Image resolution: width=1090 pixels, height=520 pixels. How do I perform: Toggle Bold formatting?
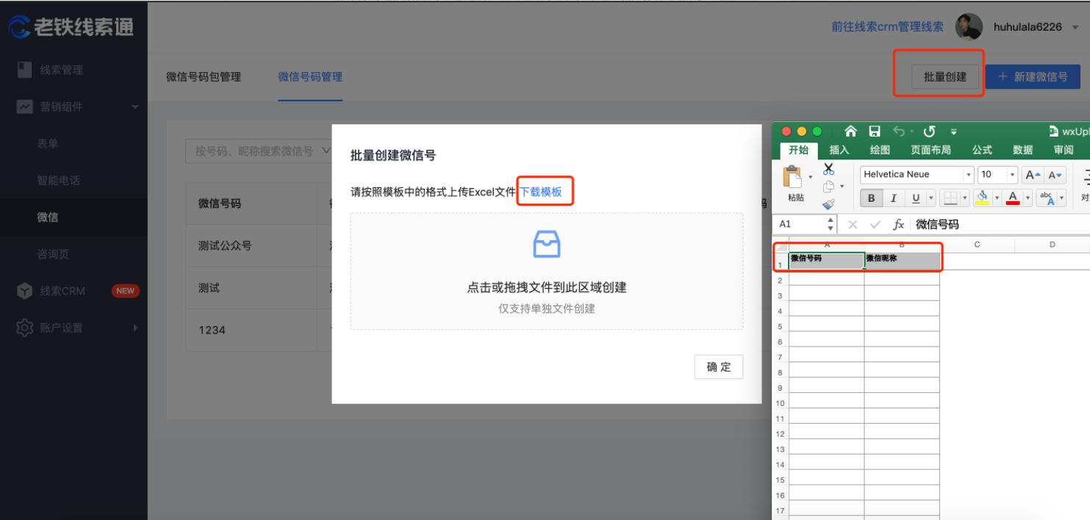pyautogui.click(x=872, y=198)
